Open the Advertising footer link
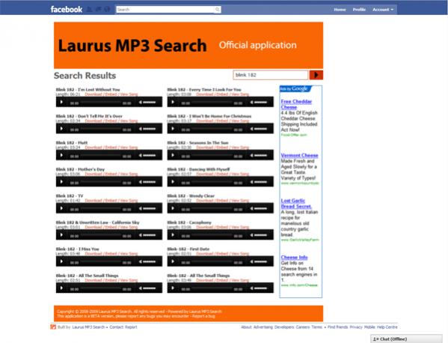 point(263,327)
